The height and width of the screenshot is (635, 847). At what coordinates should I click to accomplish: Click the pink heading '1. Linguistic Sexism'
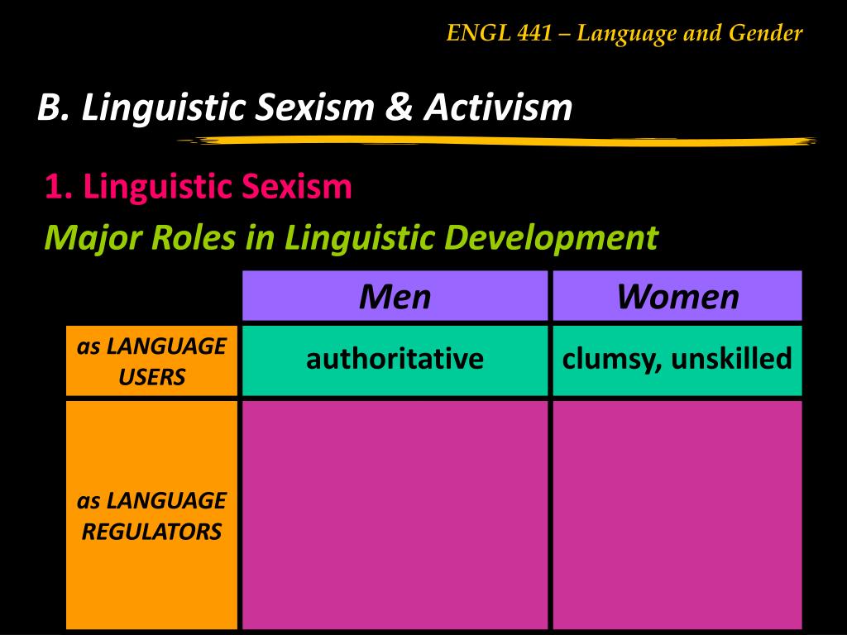tap(199, 186)
